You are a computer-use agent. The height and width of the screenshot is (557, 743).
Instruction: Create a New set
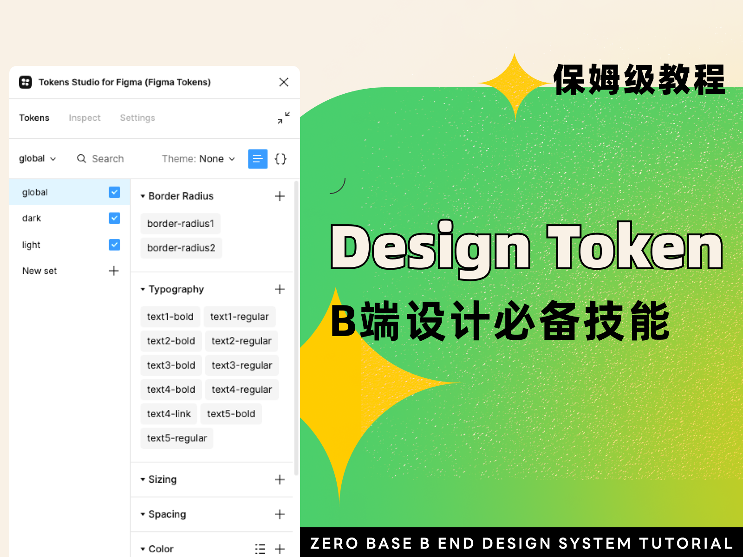point(113,271)
